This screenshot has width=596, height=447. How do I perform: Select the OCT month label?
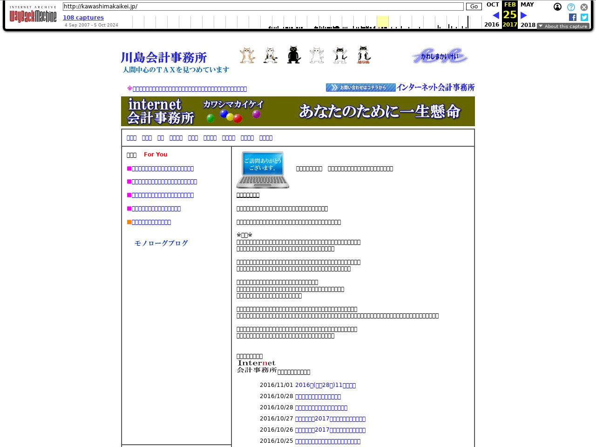pyautogui.click(x=493, y=5)
